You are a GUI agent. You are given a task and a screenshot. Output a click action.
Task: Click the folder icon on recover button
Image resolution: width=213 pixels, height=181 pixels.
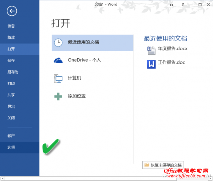tap(147, 165)
